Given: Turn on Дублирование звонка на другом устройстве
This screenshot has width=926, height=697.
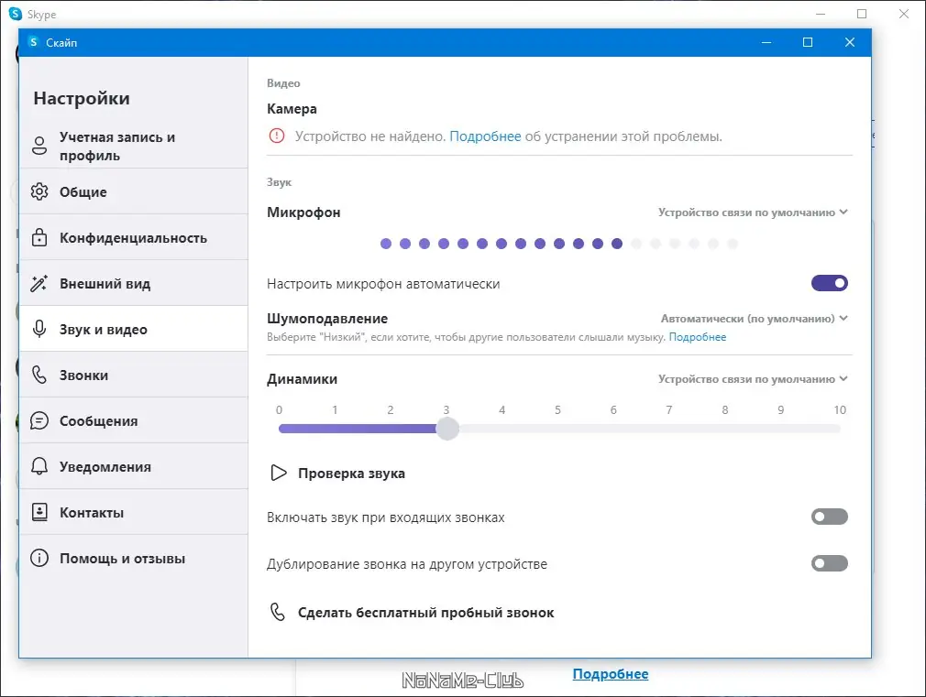Looking at the screenshot, I should point(829,563).
